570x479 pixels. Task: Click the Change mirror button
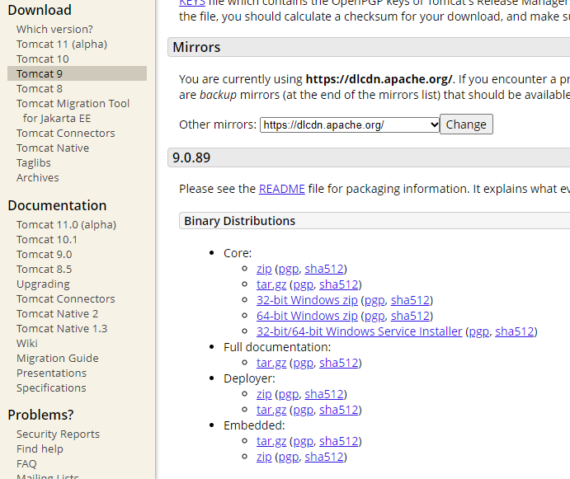pos(466,124)
